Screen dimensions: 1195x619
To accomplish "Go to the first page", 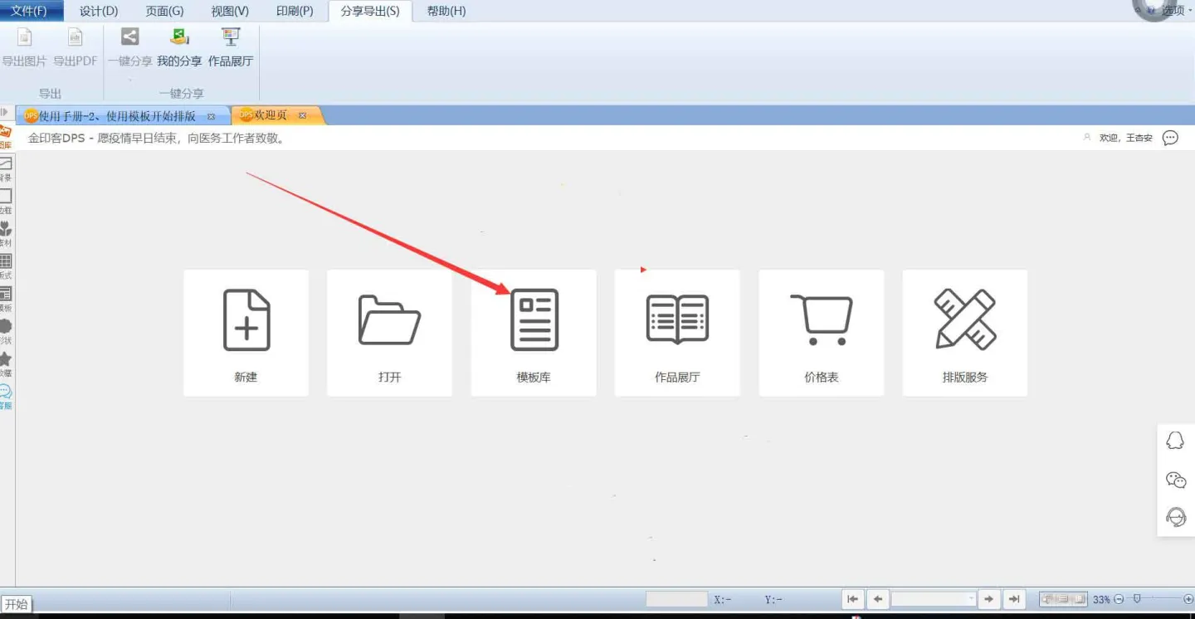I will tap(853, 599).
